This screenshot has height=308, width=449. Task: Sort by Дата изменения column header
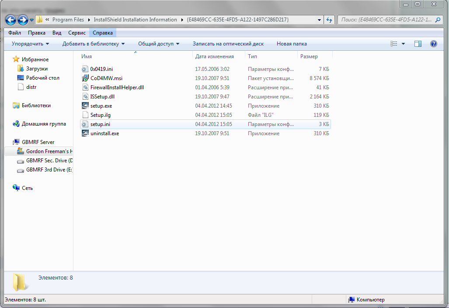click(214, 56)
